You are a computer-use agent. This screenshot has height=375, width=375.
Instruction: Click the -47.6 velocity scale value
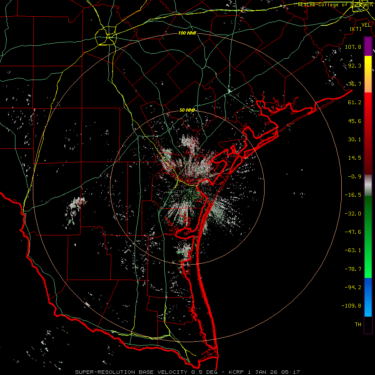[353, 232]
